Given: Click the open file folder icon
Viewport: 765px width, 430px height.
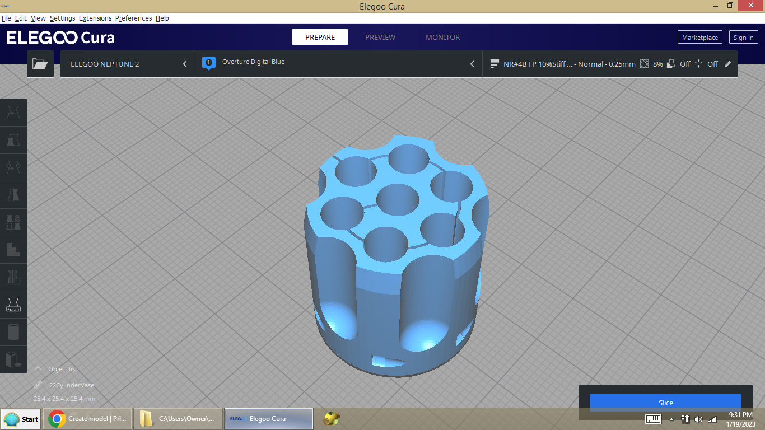Looking at the screenshot, I should click(x=40, y=64).
